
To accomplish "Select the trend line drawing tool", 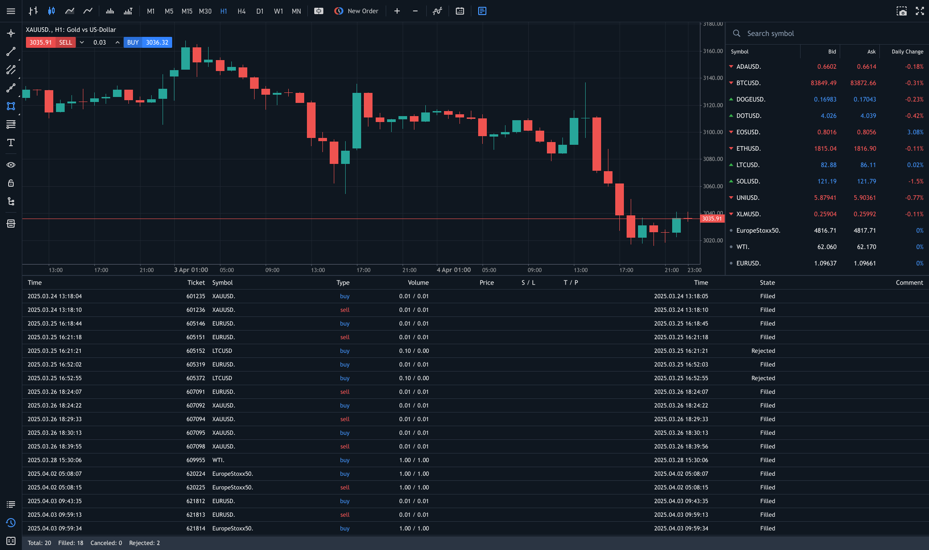I will point(11,51).
